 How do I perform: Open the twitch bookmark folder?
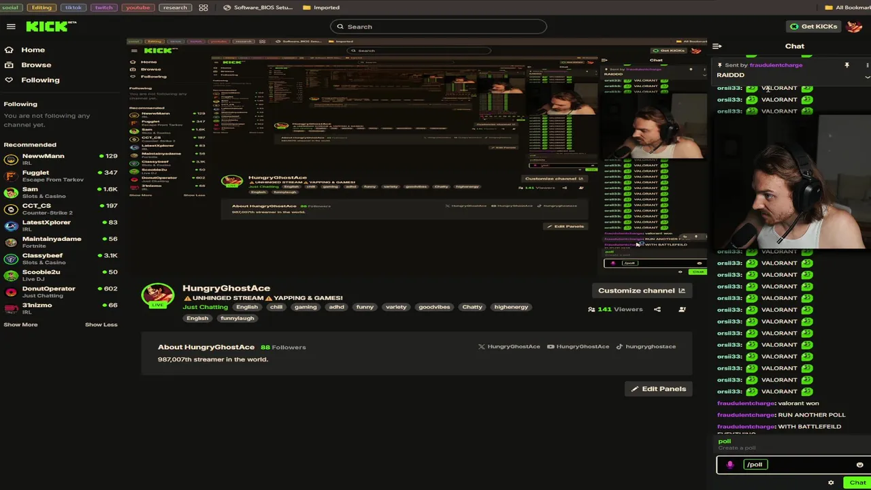point(103,7)
